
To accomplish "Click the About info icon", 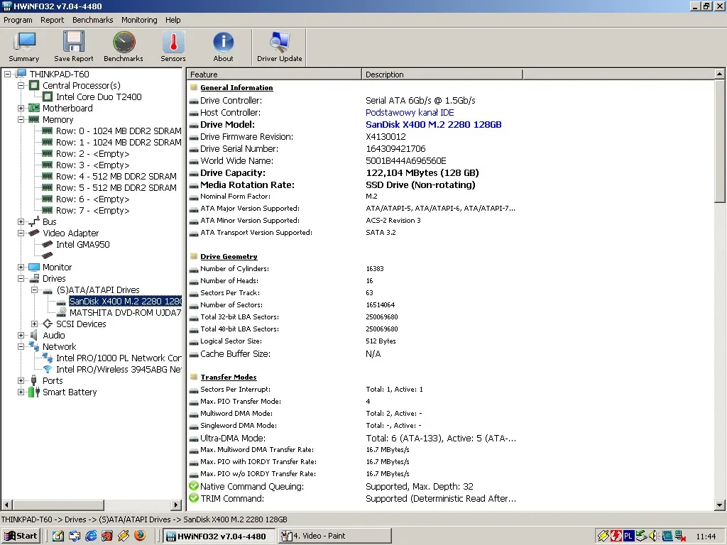I will 223,47.
